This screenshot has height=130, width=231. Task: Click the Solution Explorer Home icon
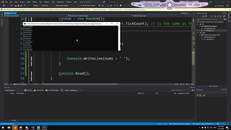click(x=203, y=16)
